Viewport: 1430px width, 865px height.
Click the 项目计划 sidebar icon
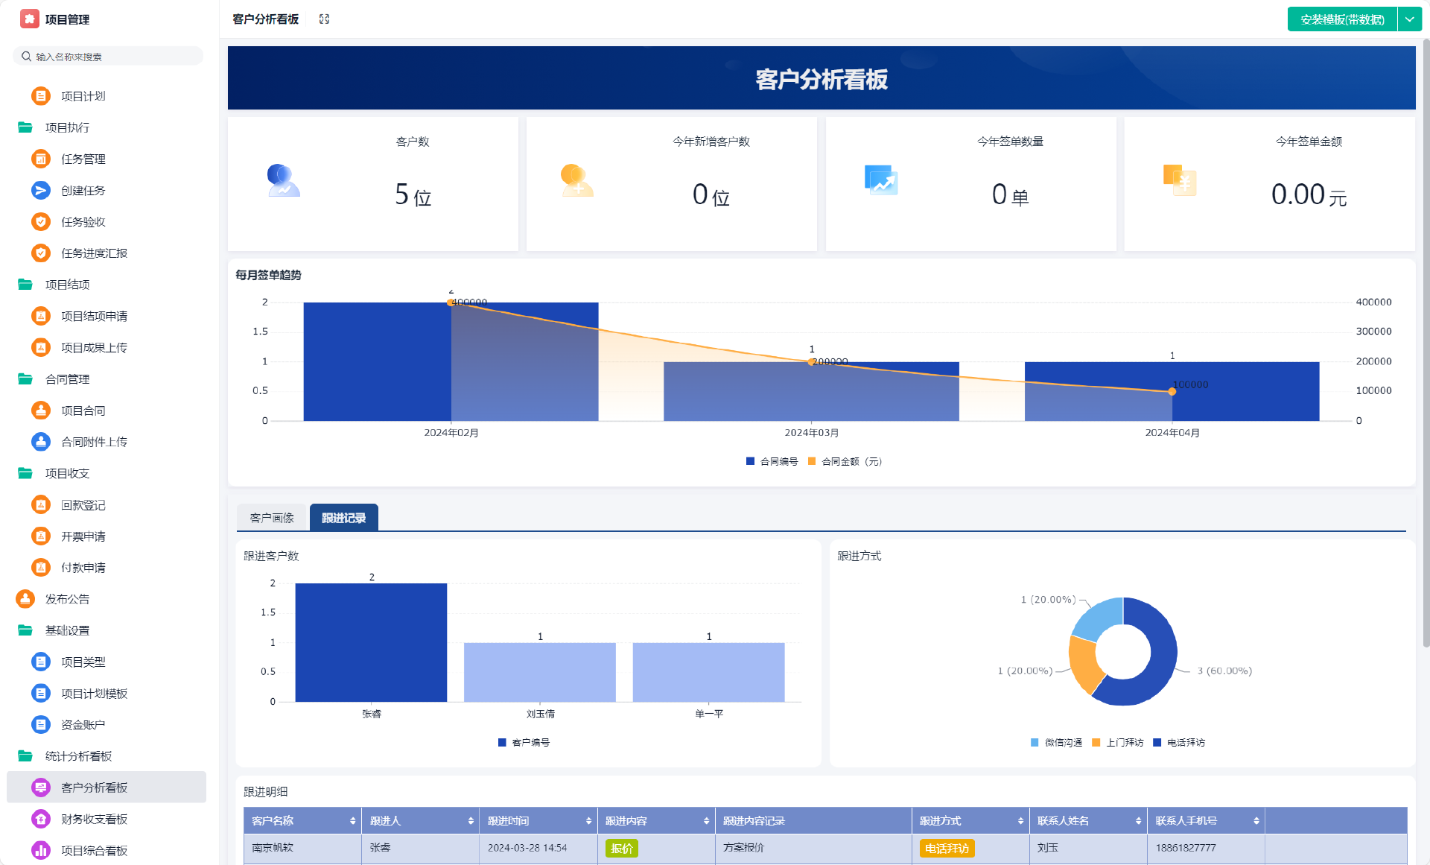click(x=41, y=96)
